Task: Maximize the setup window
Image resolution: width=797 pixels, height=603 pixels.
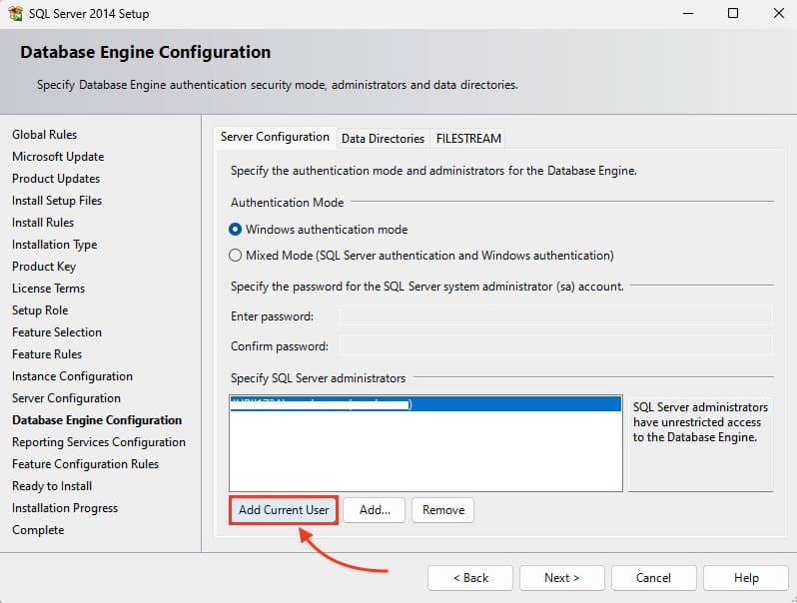Action: point(733,14)
